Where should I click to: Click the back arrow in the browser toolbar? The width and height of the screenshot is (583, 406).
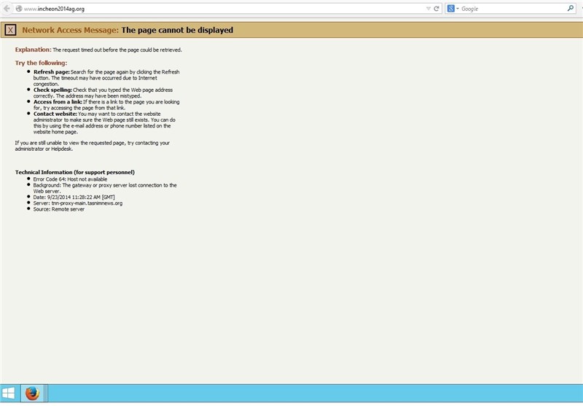7,9
